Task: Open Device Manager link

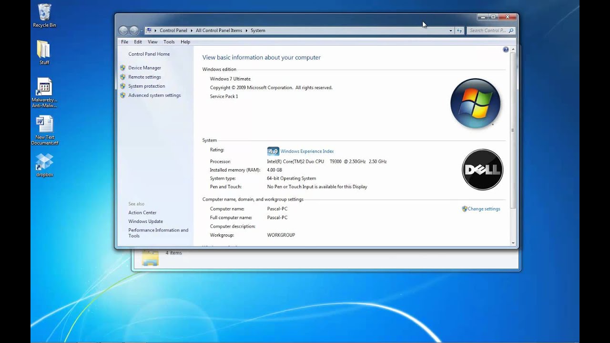Action: [144, 68]
